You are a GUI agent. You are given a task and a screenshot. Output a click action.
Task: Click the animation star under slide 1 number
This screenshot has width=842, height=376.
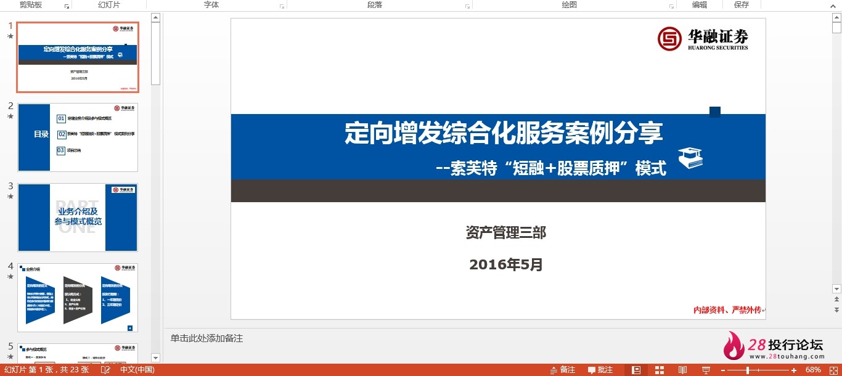coord(10,36)
